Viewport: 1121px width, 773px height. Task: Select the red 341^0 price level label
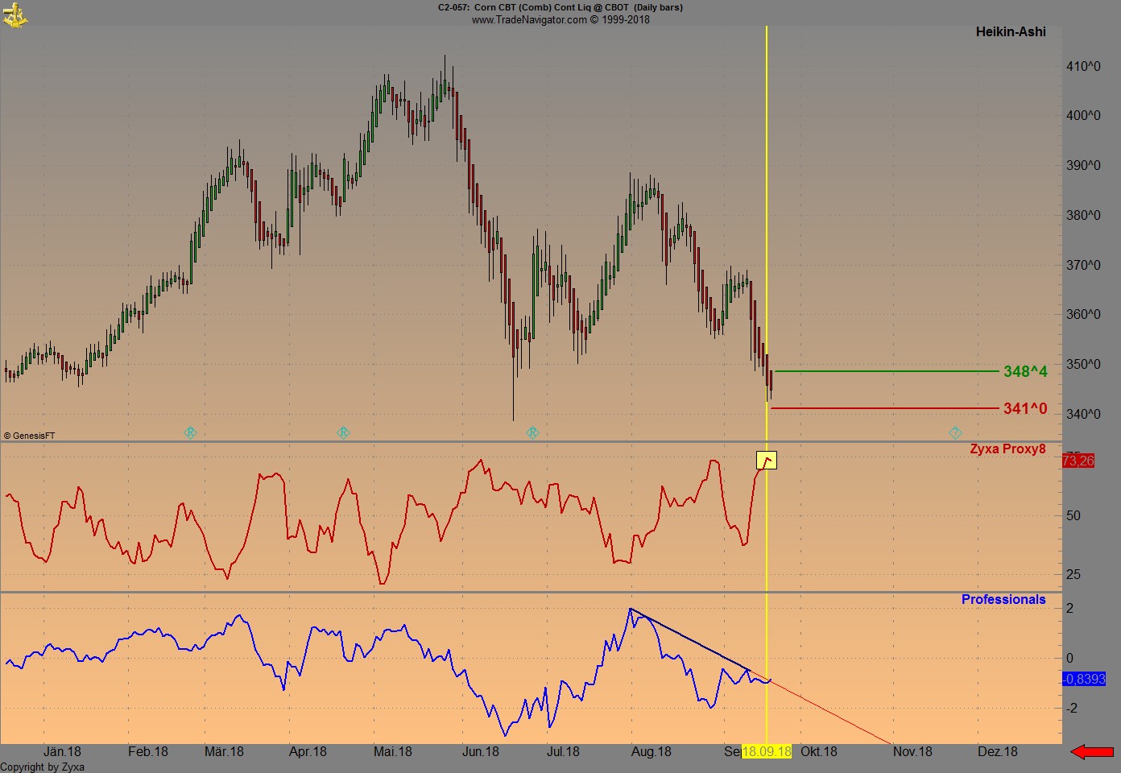pos(1025,408)
